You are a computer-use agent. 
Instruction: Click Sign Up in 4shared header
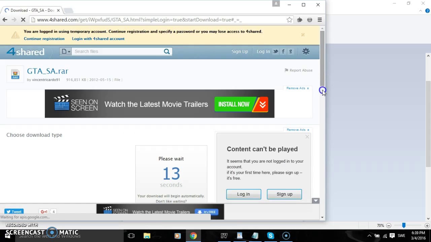(239, 51)
